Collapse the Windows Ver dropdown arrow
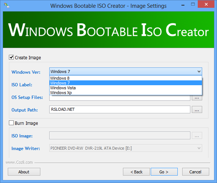This screenshot has width=217, height=183. [199, 71]
